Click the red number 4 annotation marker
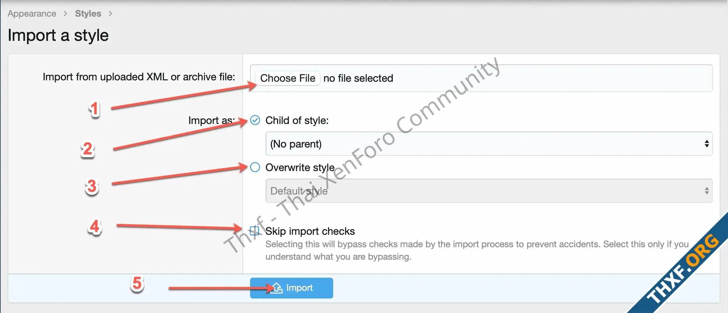728x313 pixels. click(x=95, y=227)
